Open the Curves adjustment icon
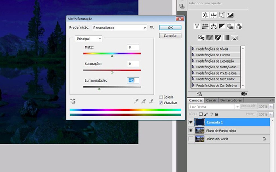 click(222, 15)
